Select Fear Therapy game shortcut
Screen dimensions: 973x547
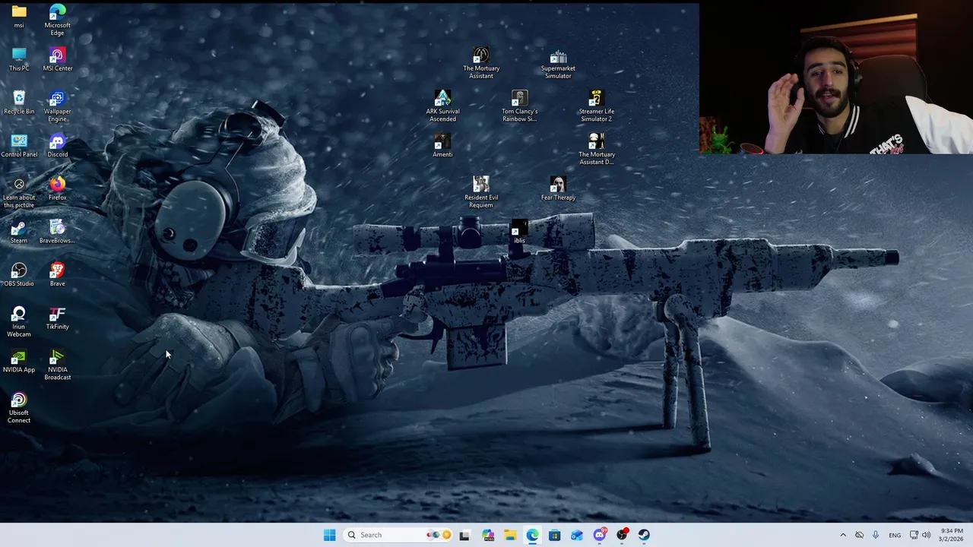click(x=558, y=188)
